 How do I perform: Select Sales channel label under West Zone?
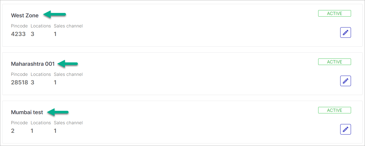click(68, 26)
